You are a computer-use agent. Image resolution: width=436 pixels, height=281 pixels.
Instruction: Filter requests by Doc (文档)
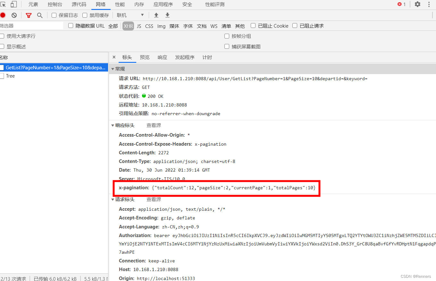[x=202, y=26]
